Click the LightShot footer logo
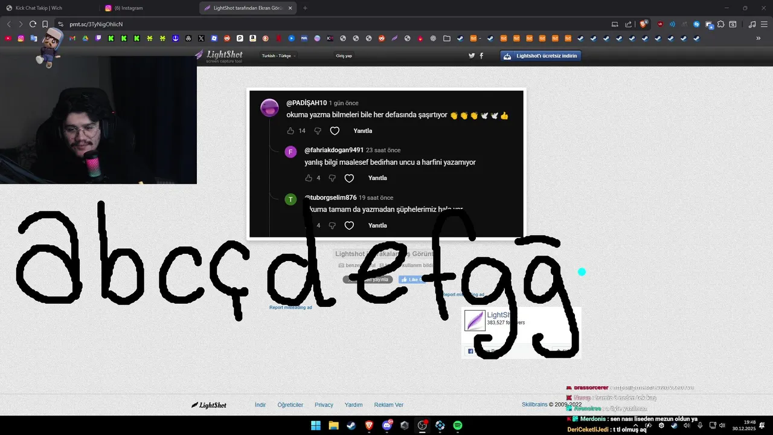This screenshot has width=773, height=435. (x=209, y=405)
